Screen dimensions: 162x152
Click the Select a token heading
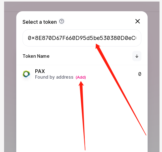pyautogui.click(x=40, y=22)
